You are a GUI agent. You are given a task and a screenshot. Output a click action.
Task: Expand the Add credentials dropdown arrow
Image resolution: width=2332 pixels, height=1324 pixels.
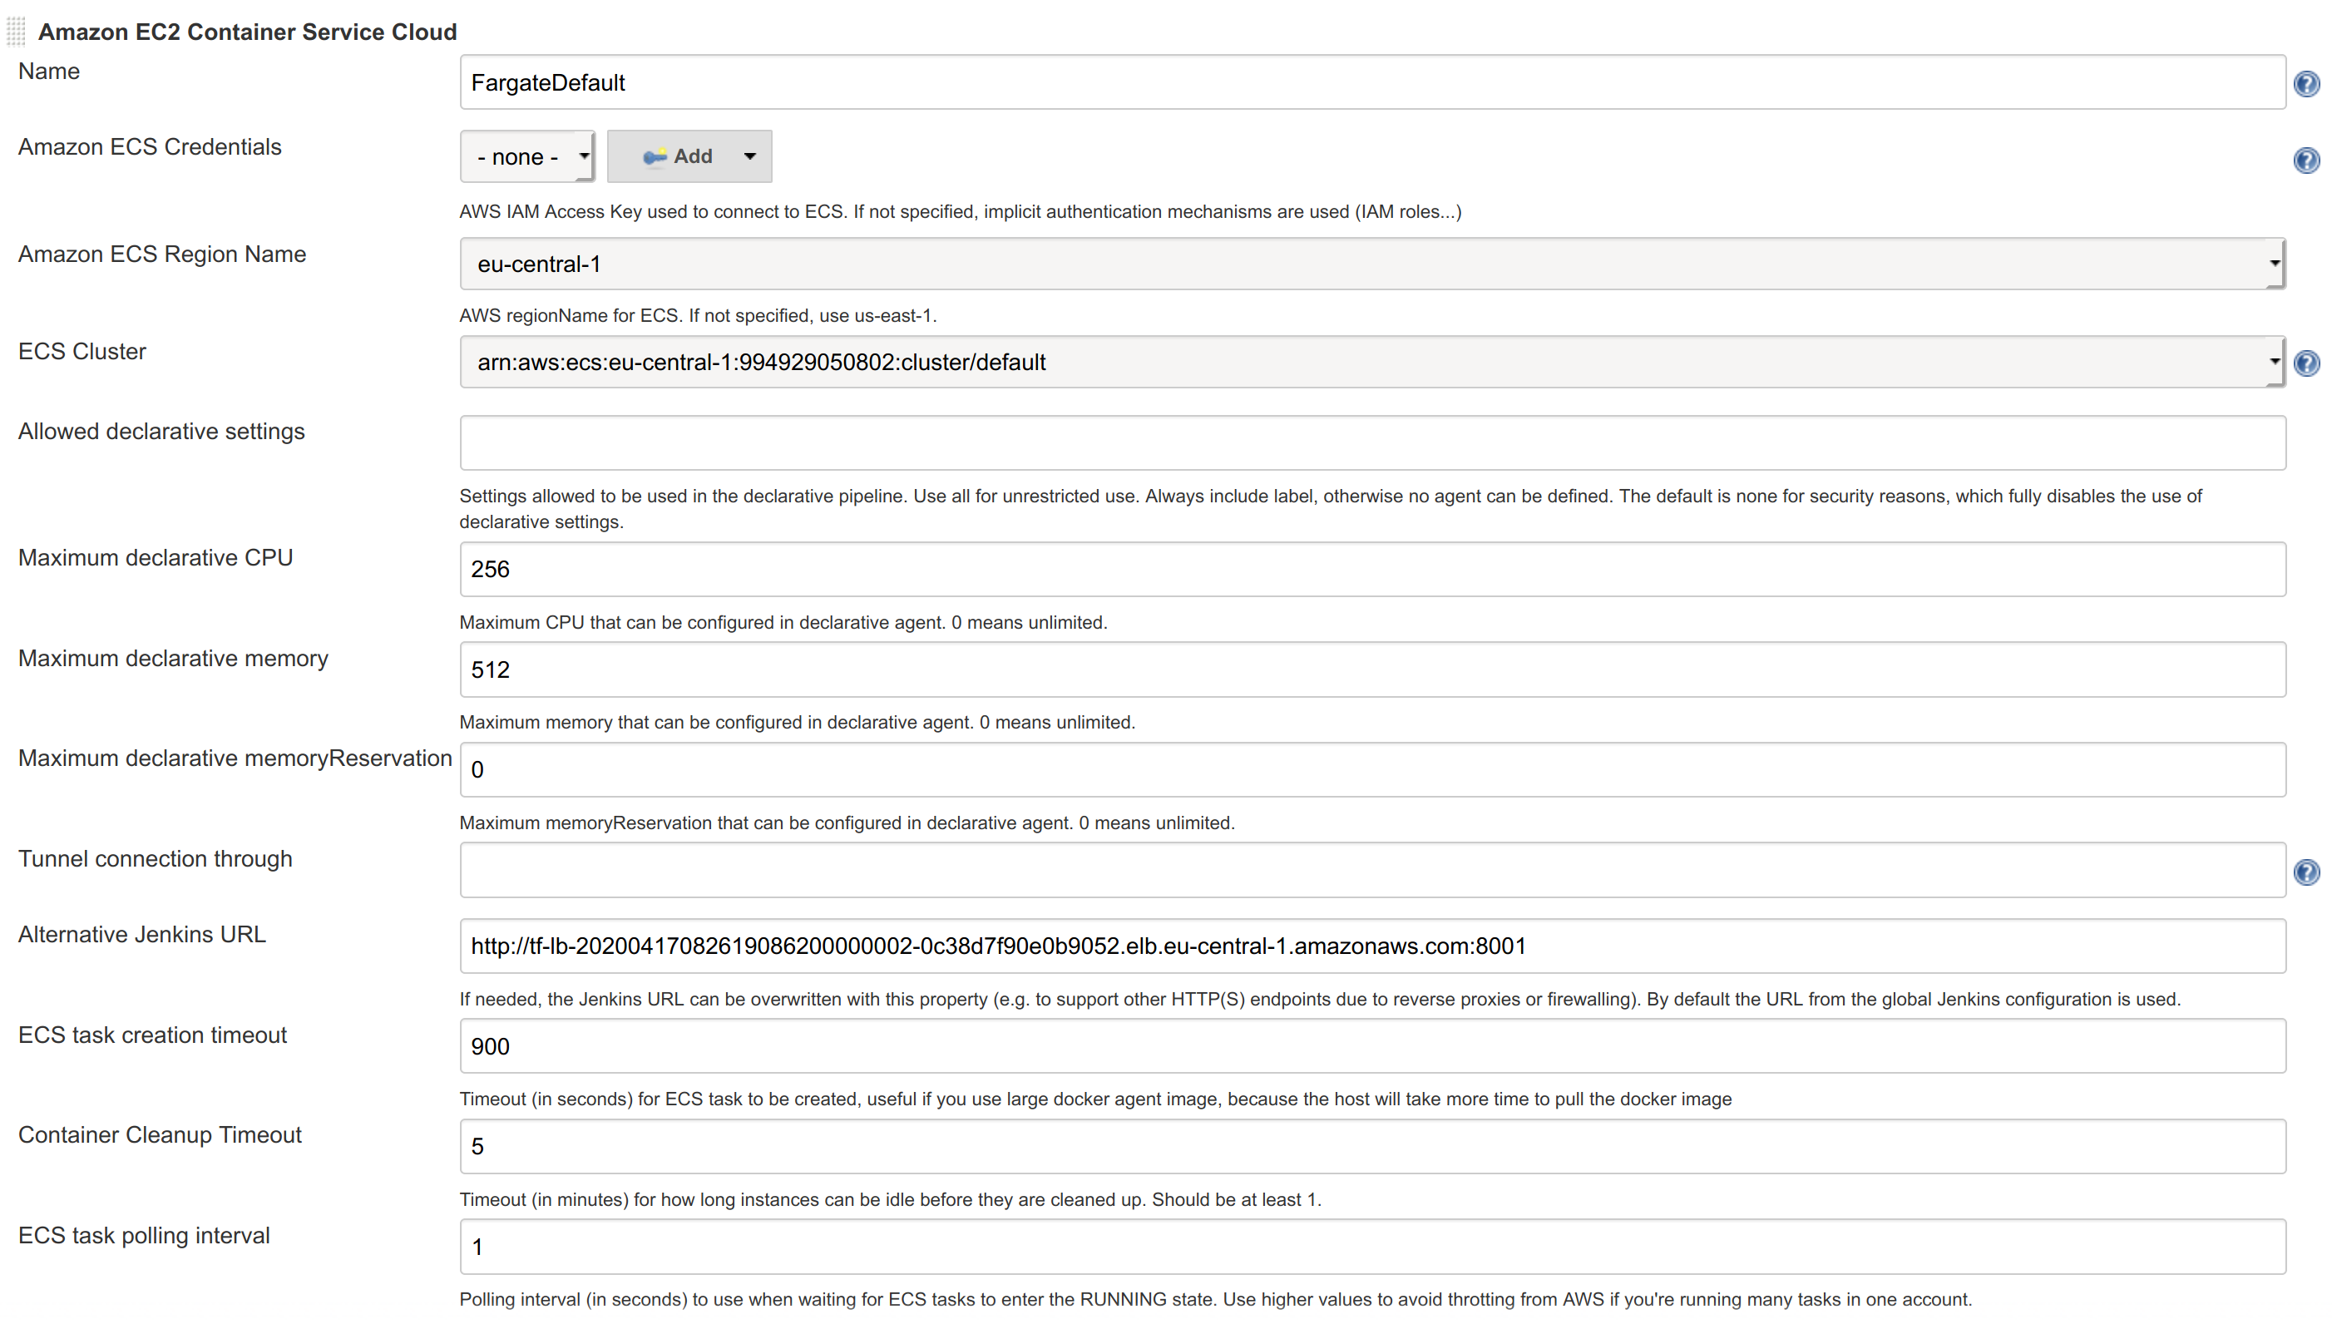[749, 156]
